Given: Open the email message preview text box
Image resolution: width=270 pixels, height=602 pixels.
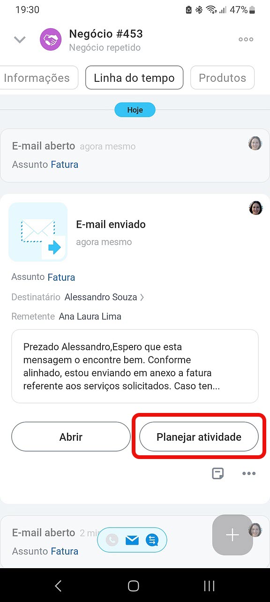Looking at the screenshot, I should [x=135, y=366].
